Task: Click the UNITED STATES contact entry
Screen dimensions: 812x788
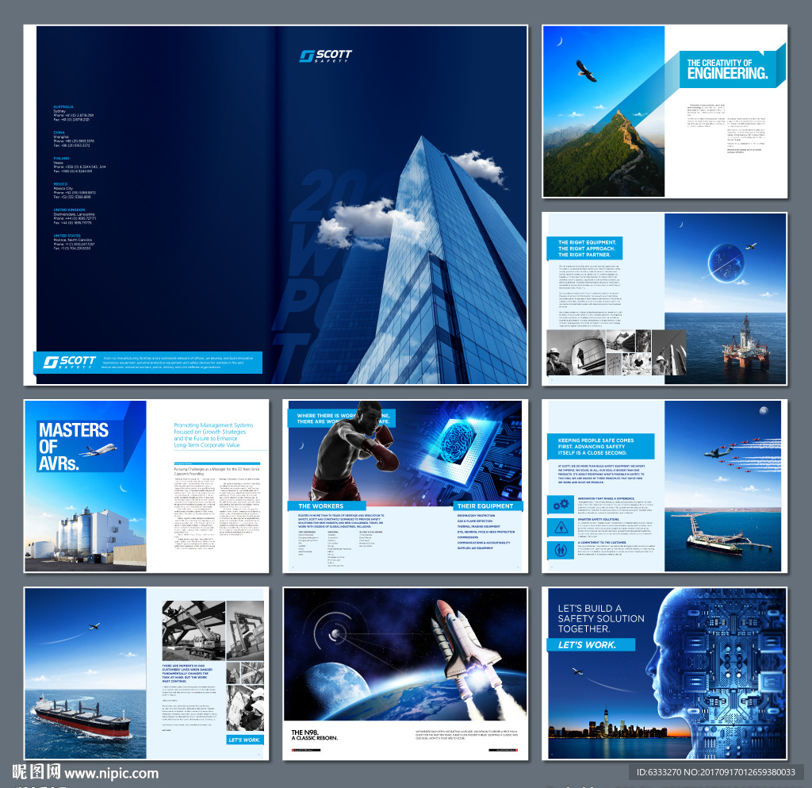Action: click(x=74, y=242)
